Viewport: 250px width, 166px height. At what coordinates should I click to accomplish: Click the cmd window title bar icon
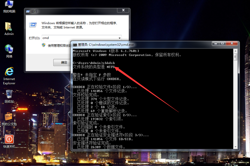pos(75,45)
